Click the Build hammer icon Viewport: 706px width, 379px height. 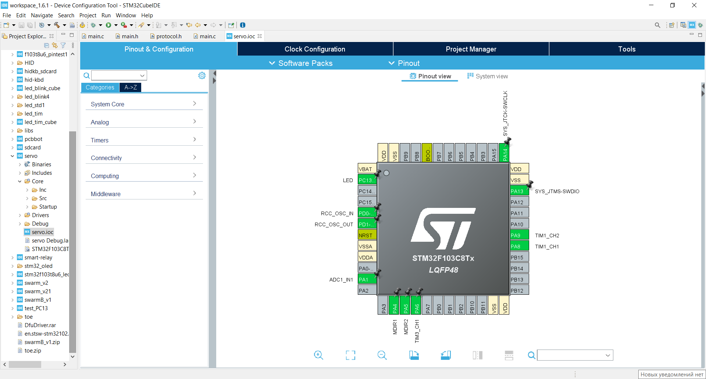tap(57, 25)
